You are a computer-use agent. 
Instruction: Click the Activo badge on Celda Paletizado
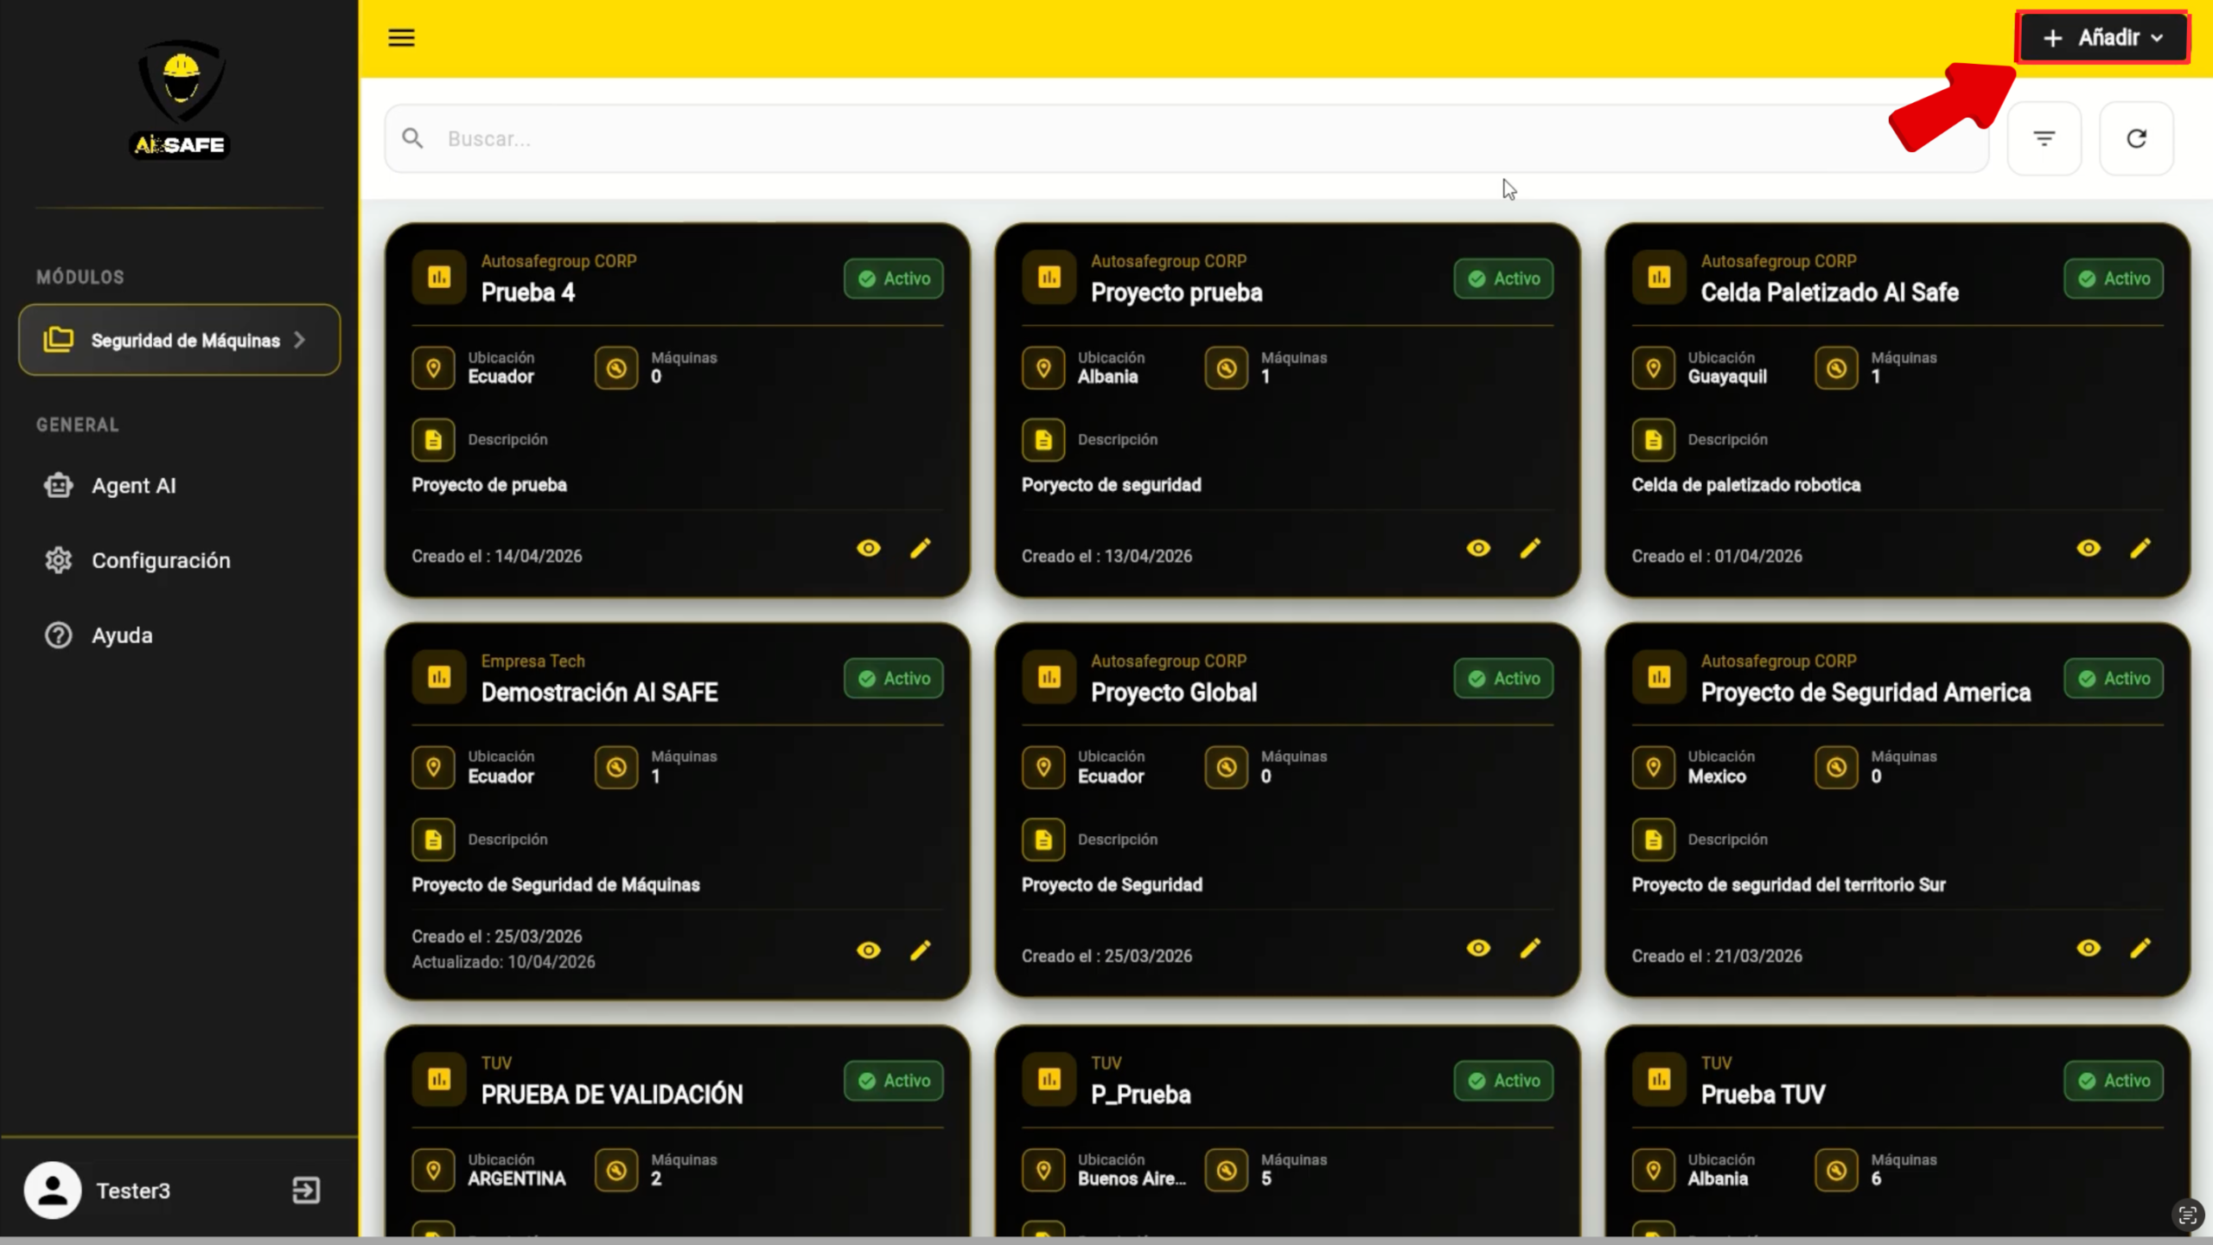(2114, 278)
